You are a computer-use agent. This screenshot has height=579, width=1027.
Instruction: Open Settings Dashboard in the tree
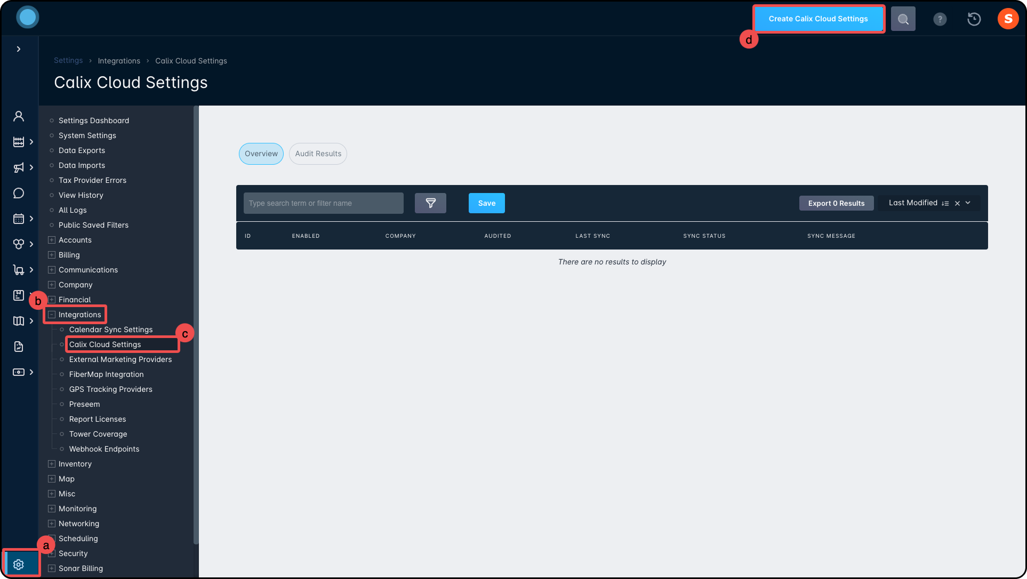(x=94, y=120)
